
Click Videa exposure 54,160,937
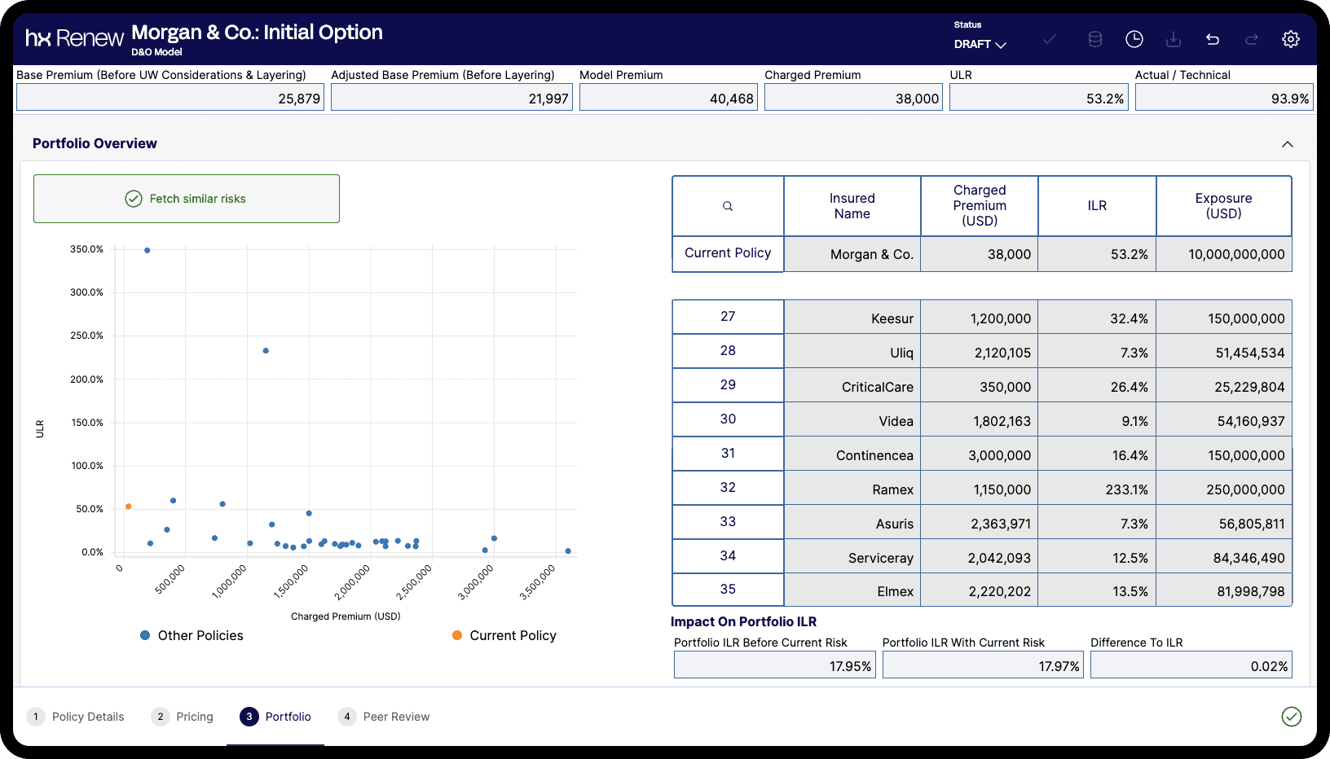(1224, 421)
